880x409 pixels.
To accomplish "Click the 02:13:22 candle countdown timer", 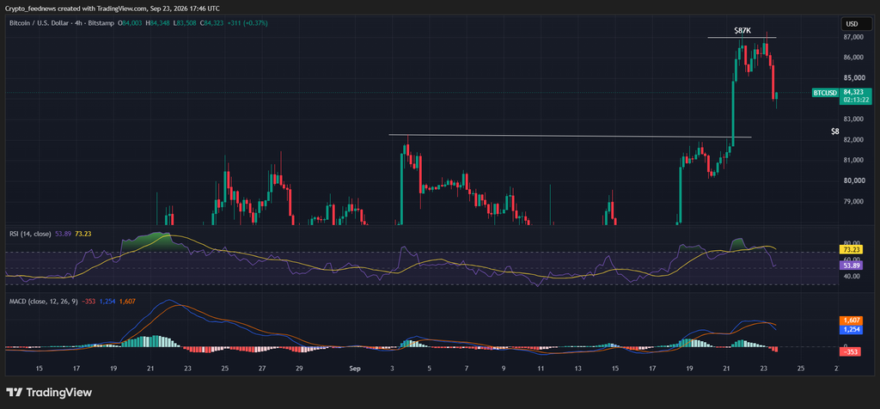I will click(x=854, y=100).
